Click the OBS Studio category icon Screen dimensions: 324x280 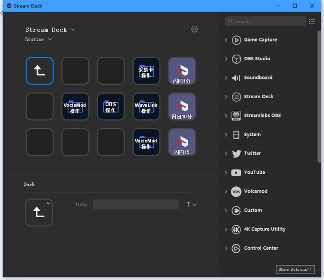tap(236, 59)
